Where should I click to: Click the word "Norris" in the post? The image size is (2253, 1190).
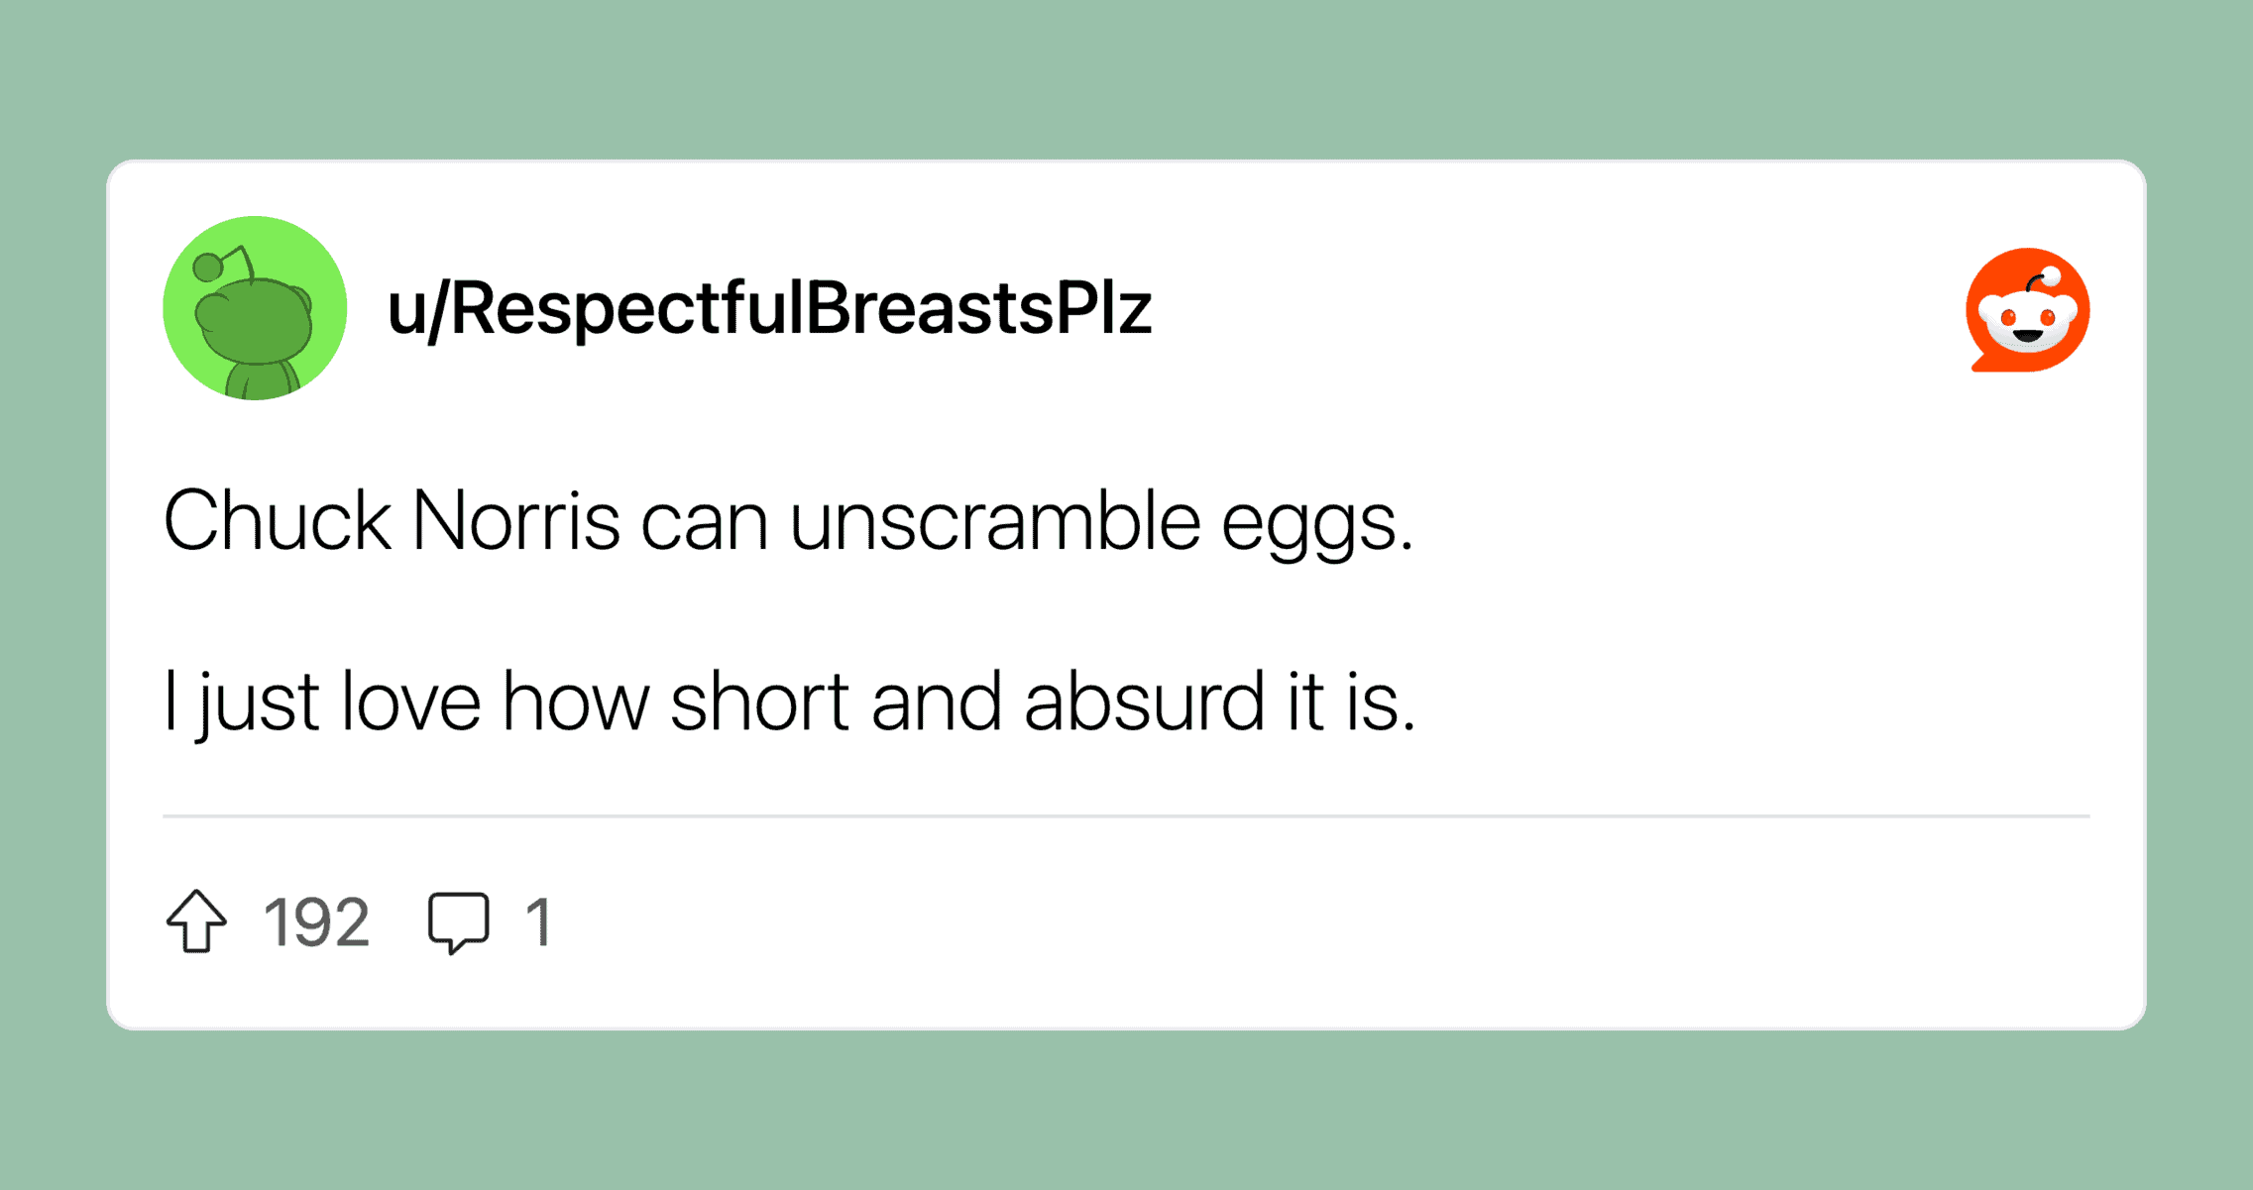[x=515, y=521]
